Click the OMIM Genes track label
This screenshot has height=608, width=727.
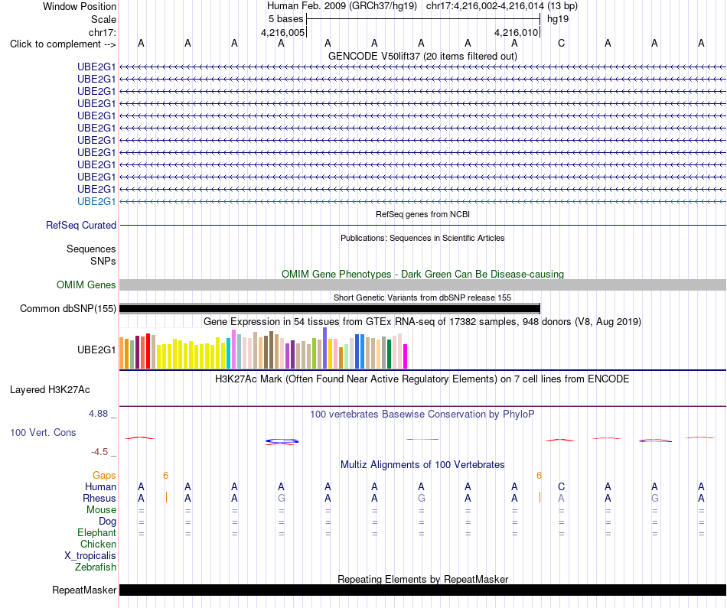[86, 285]
